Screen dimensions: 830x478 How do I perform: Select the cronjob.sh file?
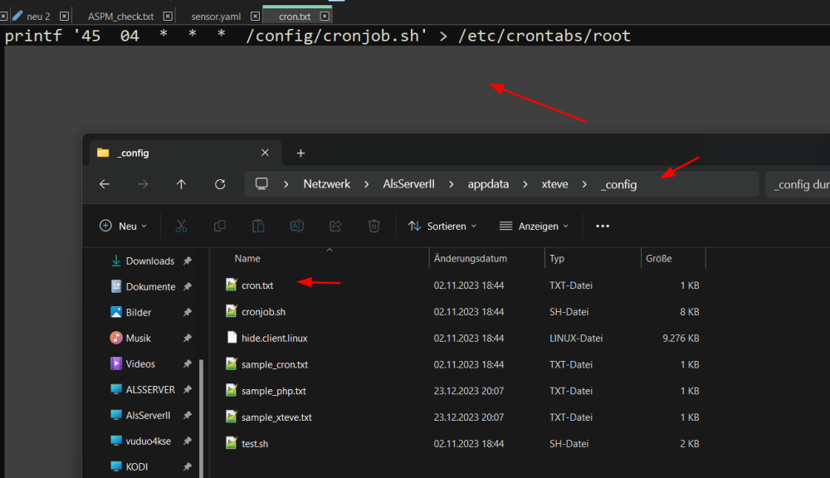coord(263,312)
